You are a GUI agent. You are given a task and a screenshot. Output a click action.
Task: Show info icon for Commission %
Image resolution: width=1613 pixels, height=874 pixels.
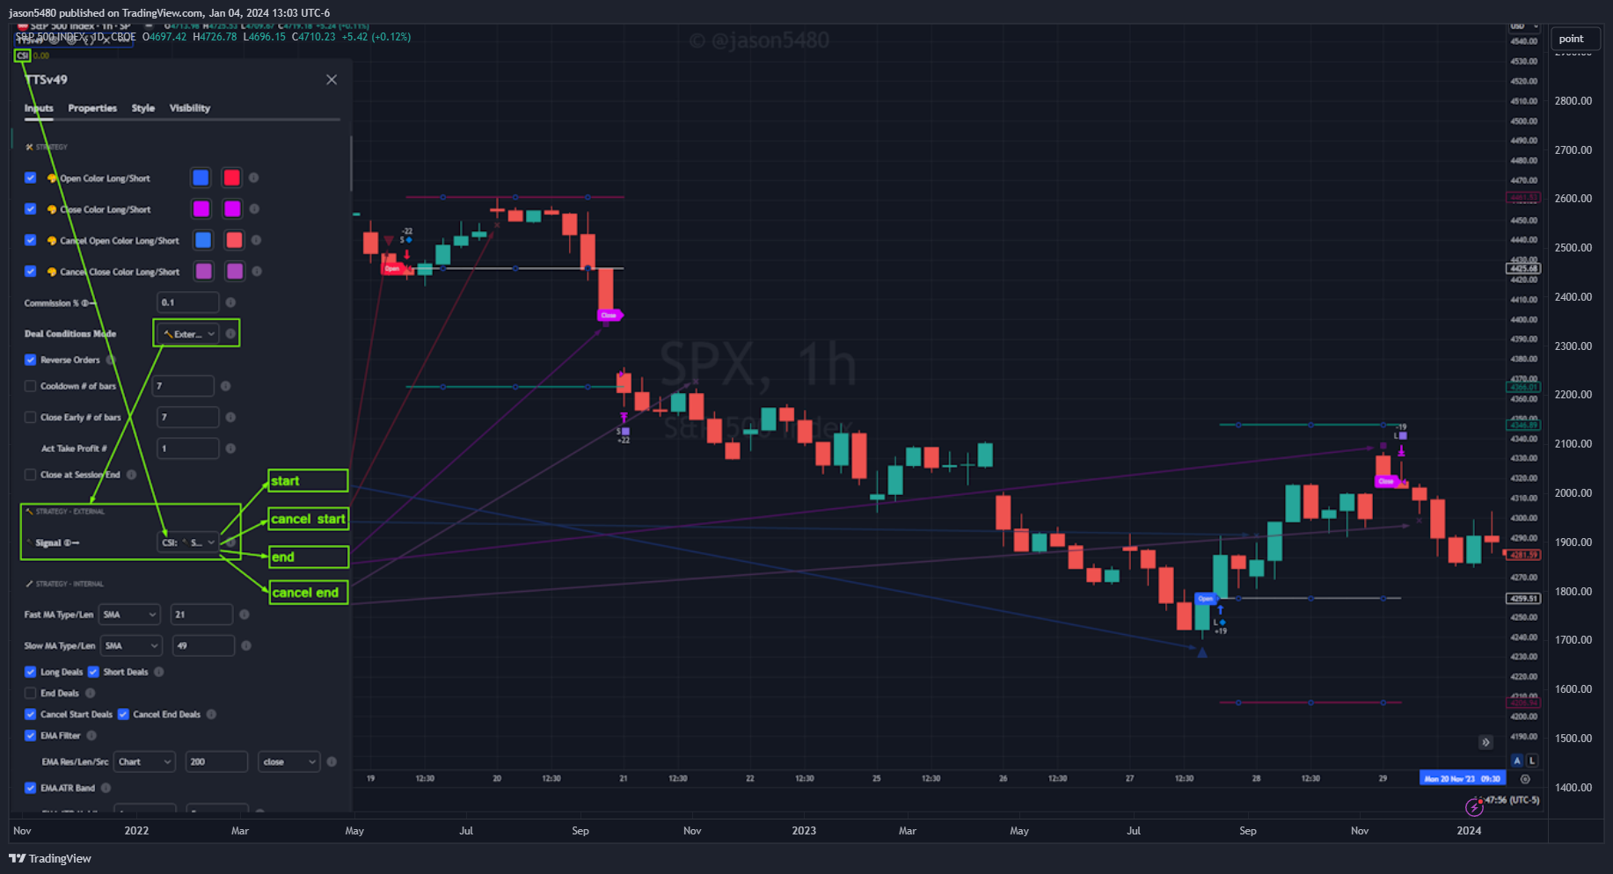click(230, 302)
